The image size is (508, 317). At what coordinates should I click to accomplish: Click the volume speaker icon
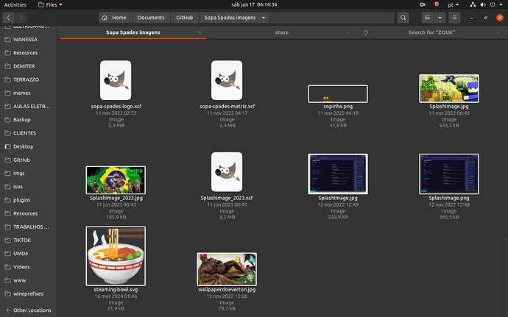tap(483, 4)
